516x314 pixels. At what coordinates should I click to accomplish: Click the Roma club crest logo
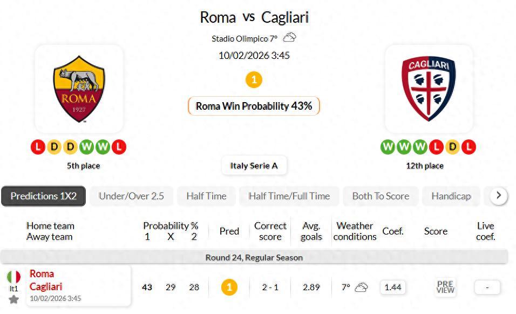pos(79,89)
